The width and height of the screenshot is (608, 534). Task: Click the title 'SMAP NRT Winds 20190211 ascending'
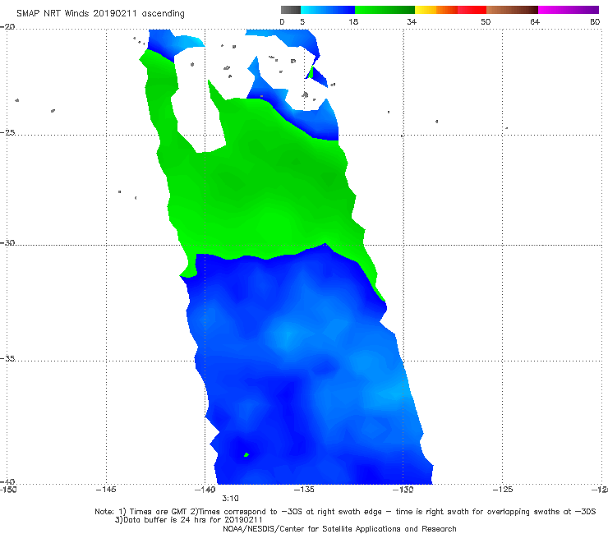100,14
